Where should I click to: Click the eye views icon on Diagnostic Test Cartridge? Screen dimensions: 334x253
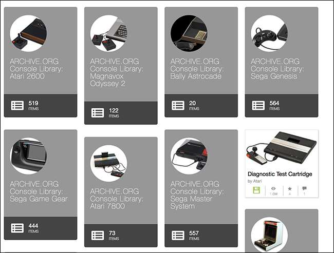pyautogui.click(x=273, y=188)
